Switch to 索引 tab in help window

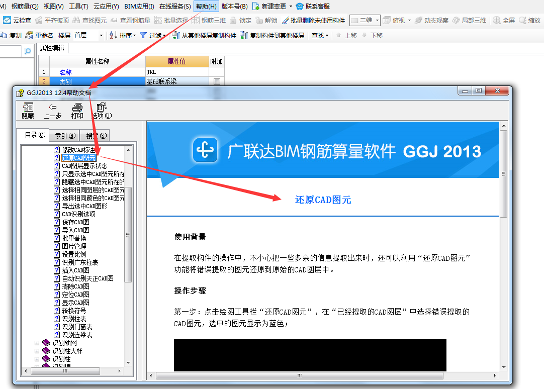[x=65, y=136]
